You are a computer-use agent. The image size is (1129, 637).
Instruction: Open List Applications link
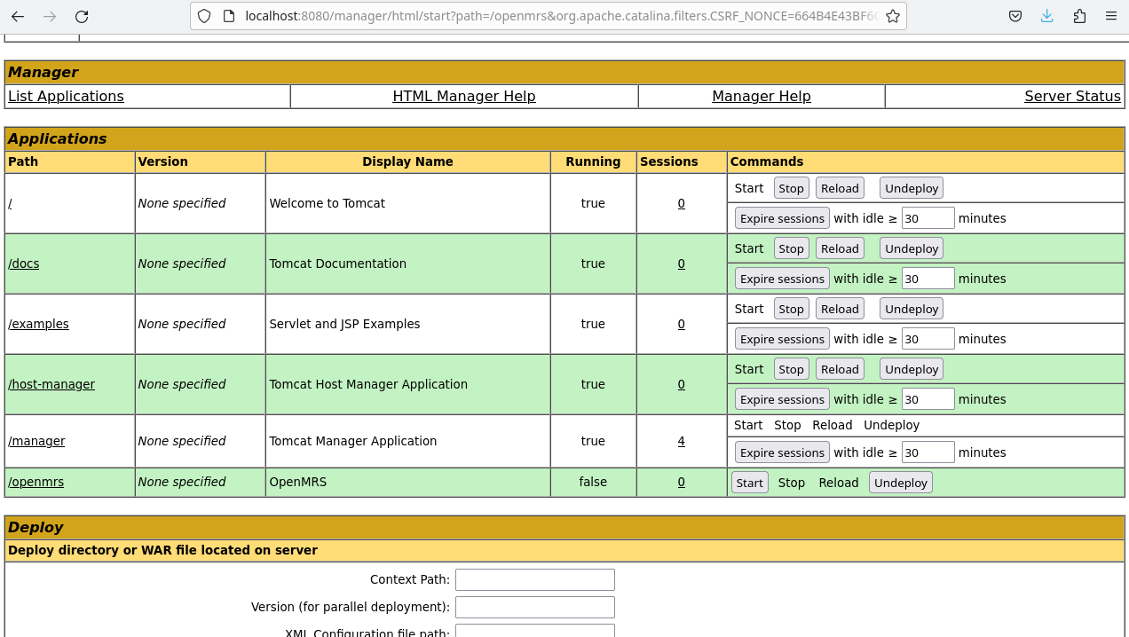[66, 96]
